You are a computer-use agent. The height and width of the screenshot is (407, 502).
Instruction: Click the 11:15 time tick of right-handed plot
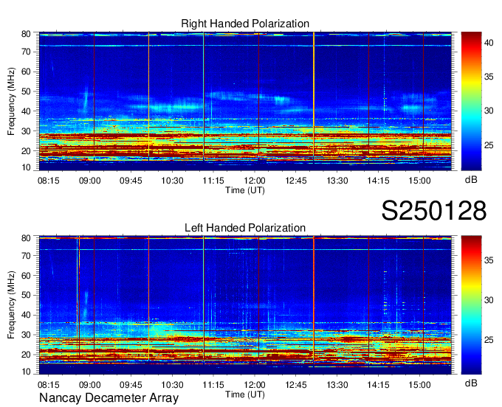[213, 181]
